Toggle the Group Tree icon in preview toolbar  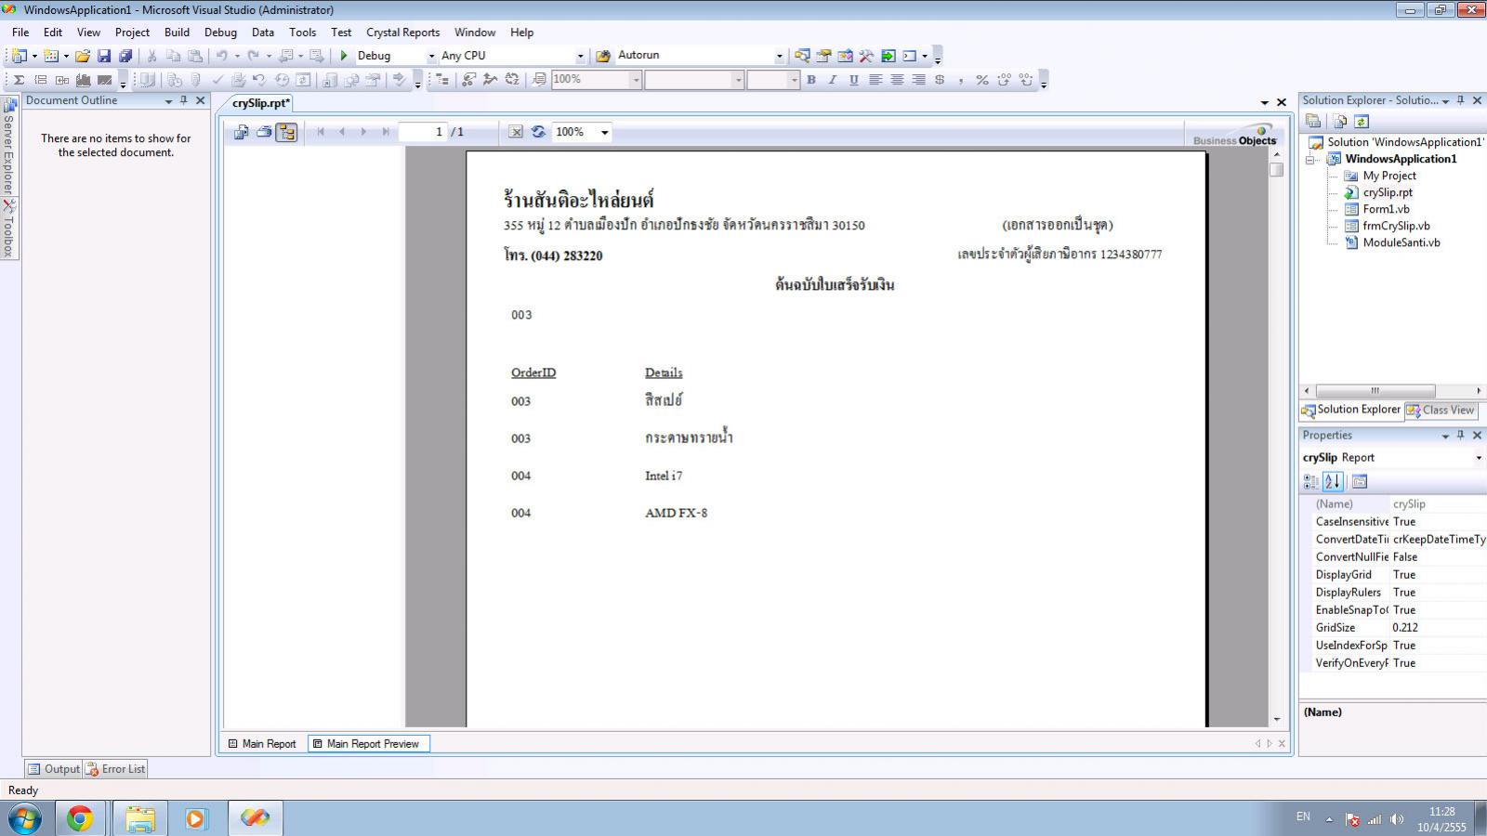286,132
